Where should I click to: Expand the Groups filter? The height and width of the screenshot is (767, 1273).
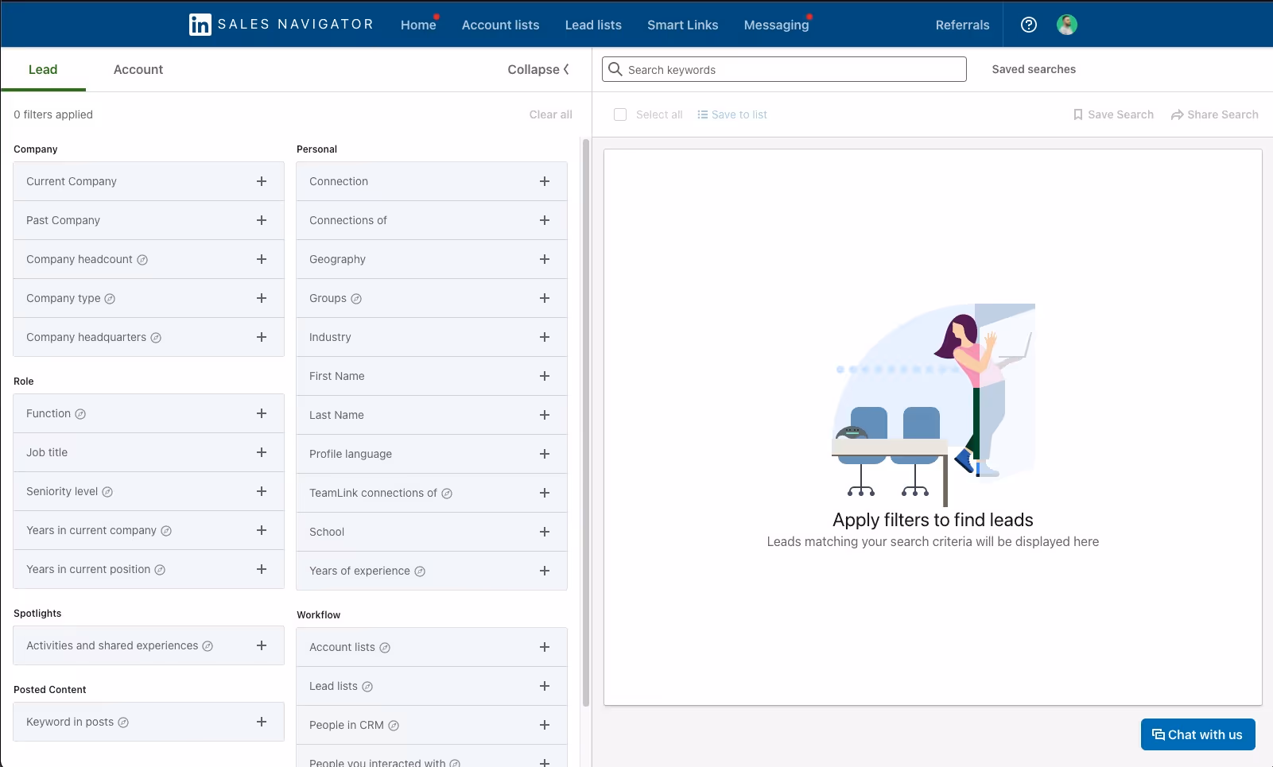[432, 298]
